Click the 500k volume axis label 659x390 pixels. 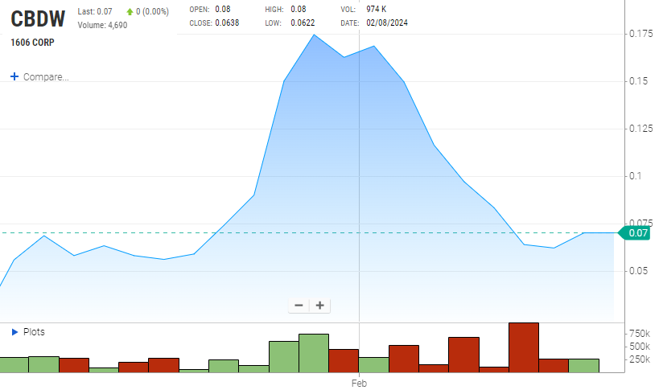tap(640, 347)
